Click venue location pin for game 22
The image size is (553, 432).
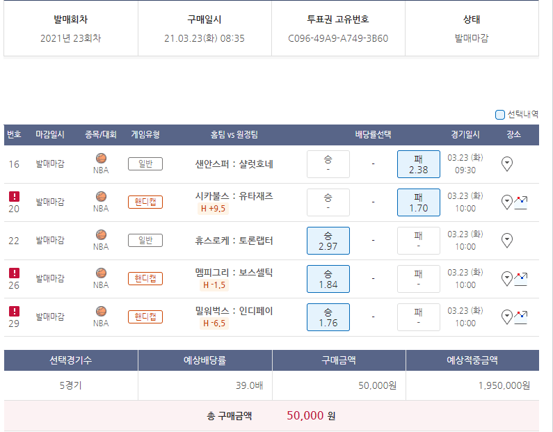click(507, 241)
